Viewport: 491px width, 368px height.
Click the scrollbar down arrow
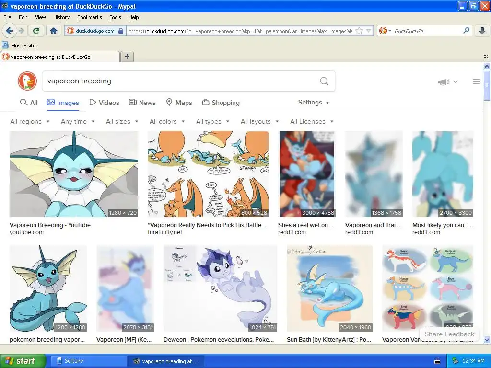click(487, 340)
